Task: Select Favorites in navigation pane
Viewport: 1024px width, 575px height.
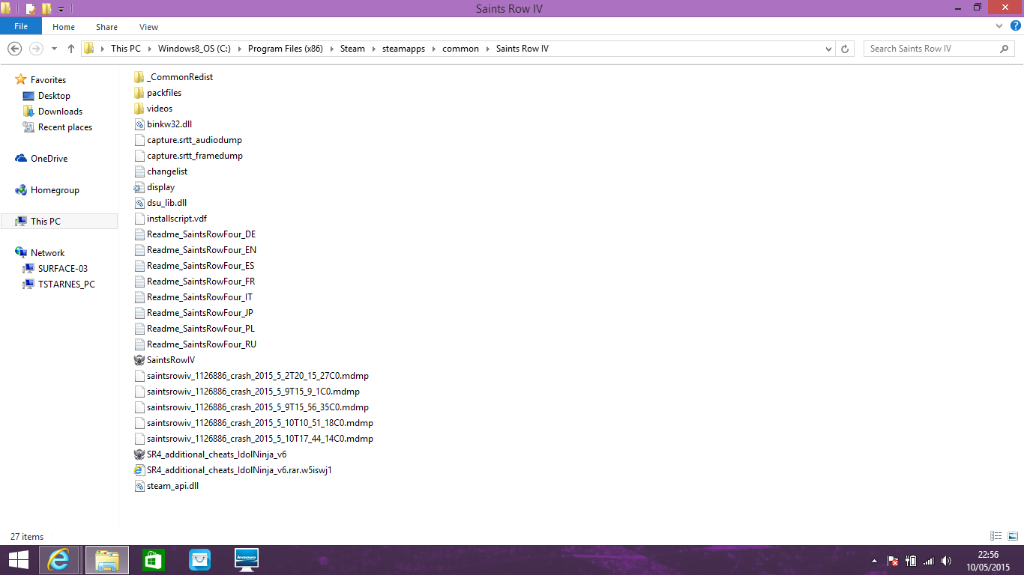Action: 48,80
